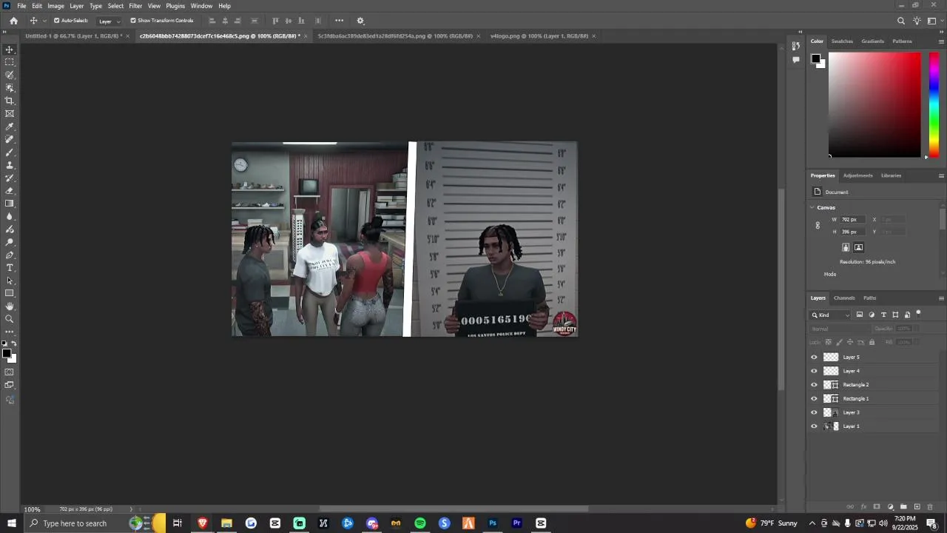This screenshot has height=533, width=947.
Task: Select the Blur tool
Action: [10, 216]
